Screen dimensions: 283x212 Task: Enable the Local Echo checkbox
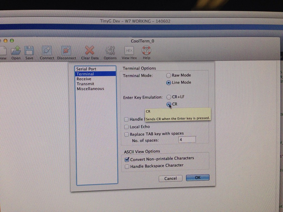coord(126,127)
